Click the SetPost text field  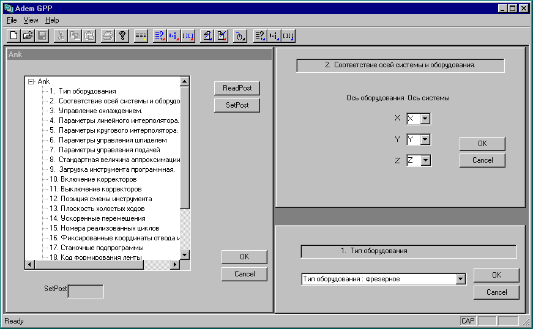[86, 291]
